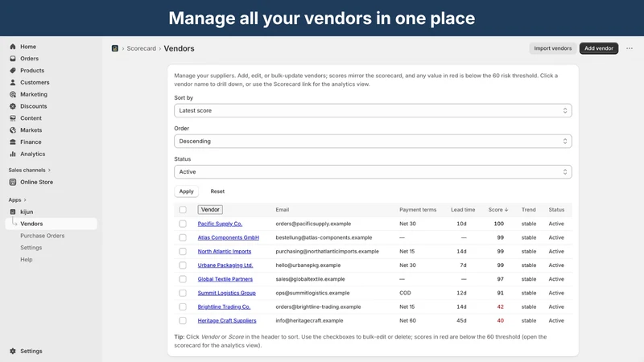Open the kijun app Settings submenu item

(x=31, y=248)
